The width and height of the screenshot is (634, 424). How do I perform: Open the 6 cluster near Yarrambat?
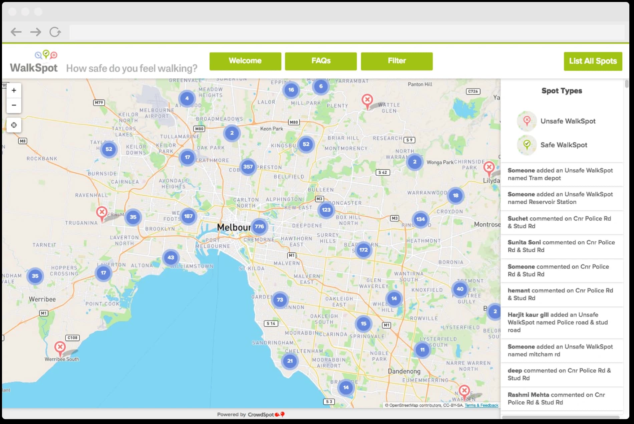(x=321, y=86)
